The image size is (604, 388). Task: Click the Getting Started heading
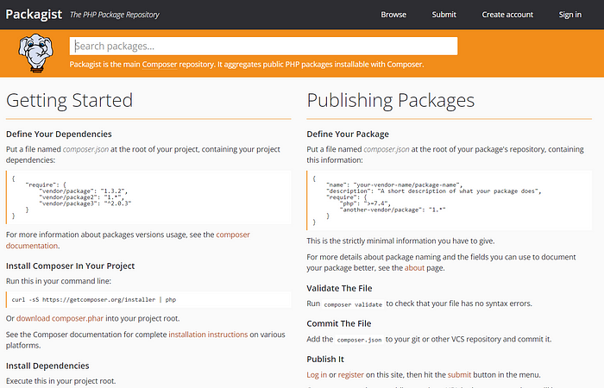tap(69, 100)
